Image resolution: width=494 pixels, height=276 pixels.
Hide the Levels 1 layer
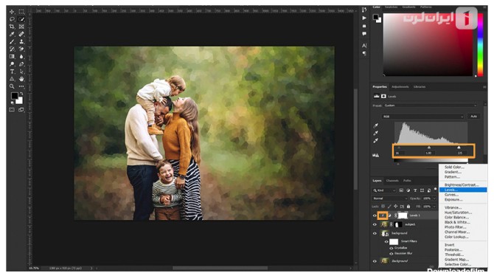375,215
